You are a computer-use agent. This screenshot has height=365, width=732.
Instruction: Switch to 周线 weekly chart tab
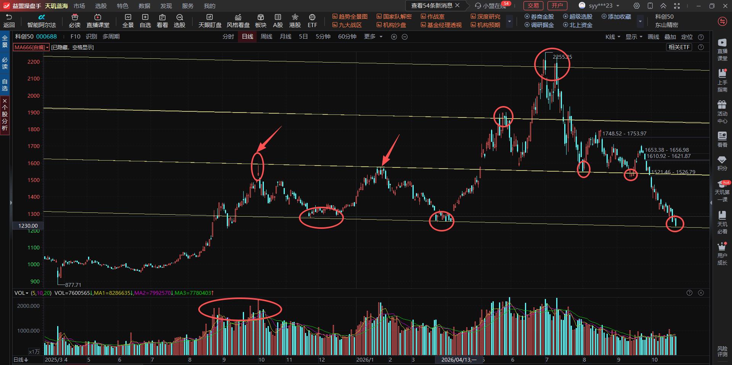click(266, 37)
